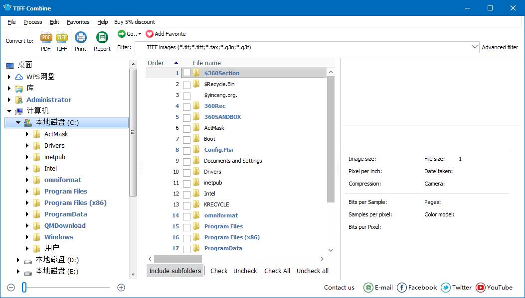Click the zoom in plus icon
The height and width of the screenshot is (298, 525).
tap(121, 287)
